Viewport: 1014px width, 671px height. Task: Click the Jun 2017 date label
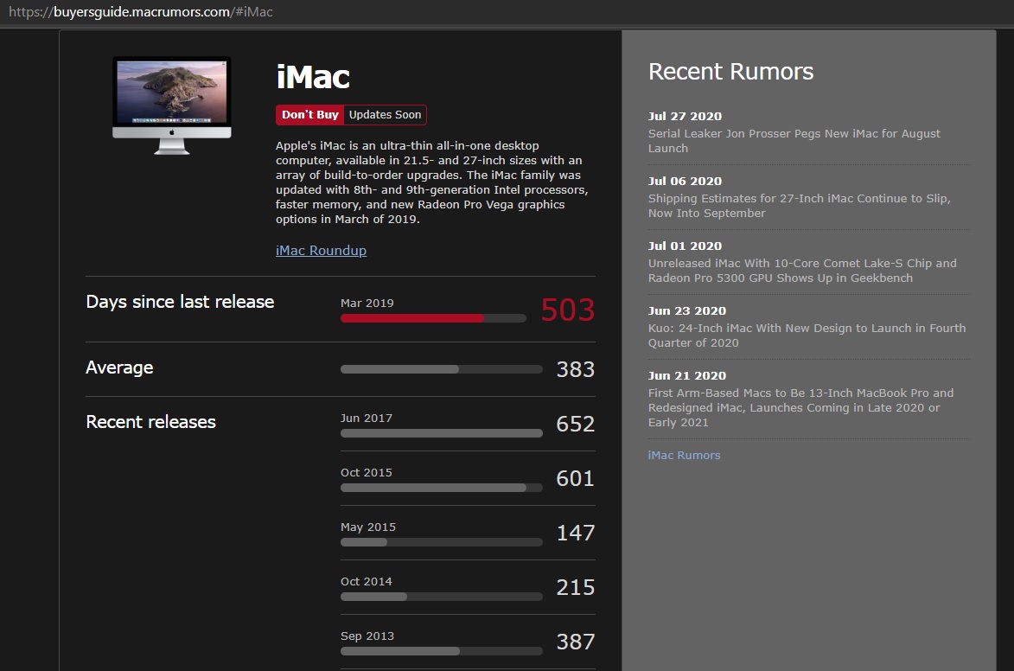(367, 418)
